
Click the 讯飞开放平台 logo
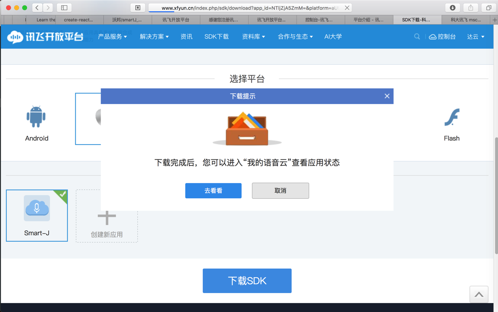(45, 37)
